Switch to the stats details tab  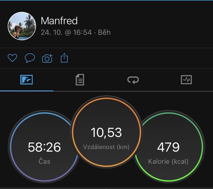click(x=80, y=80)
